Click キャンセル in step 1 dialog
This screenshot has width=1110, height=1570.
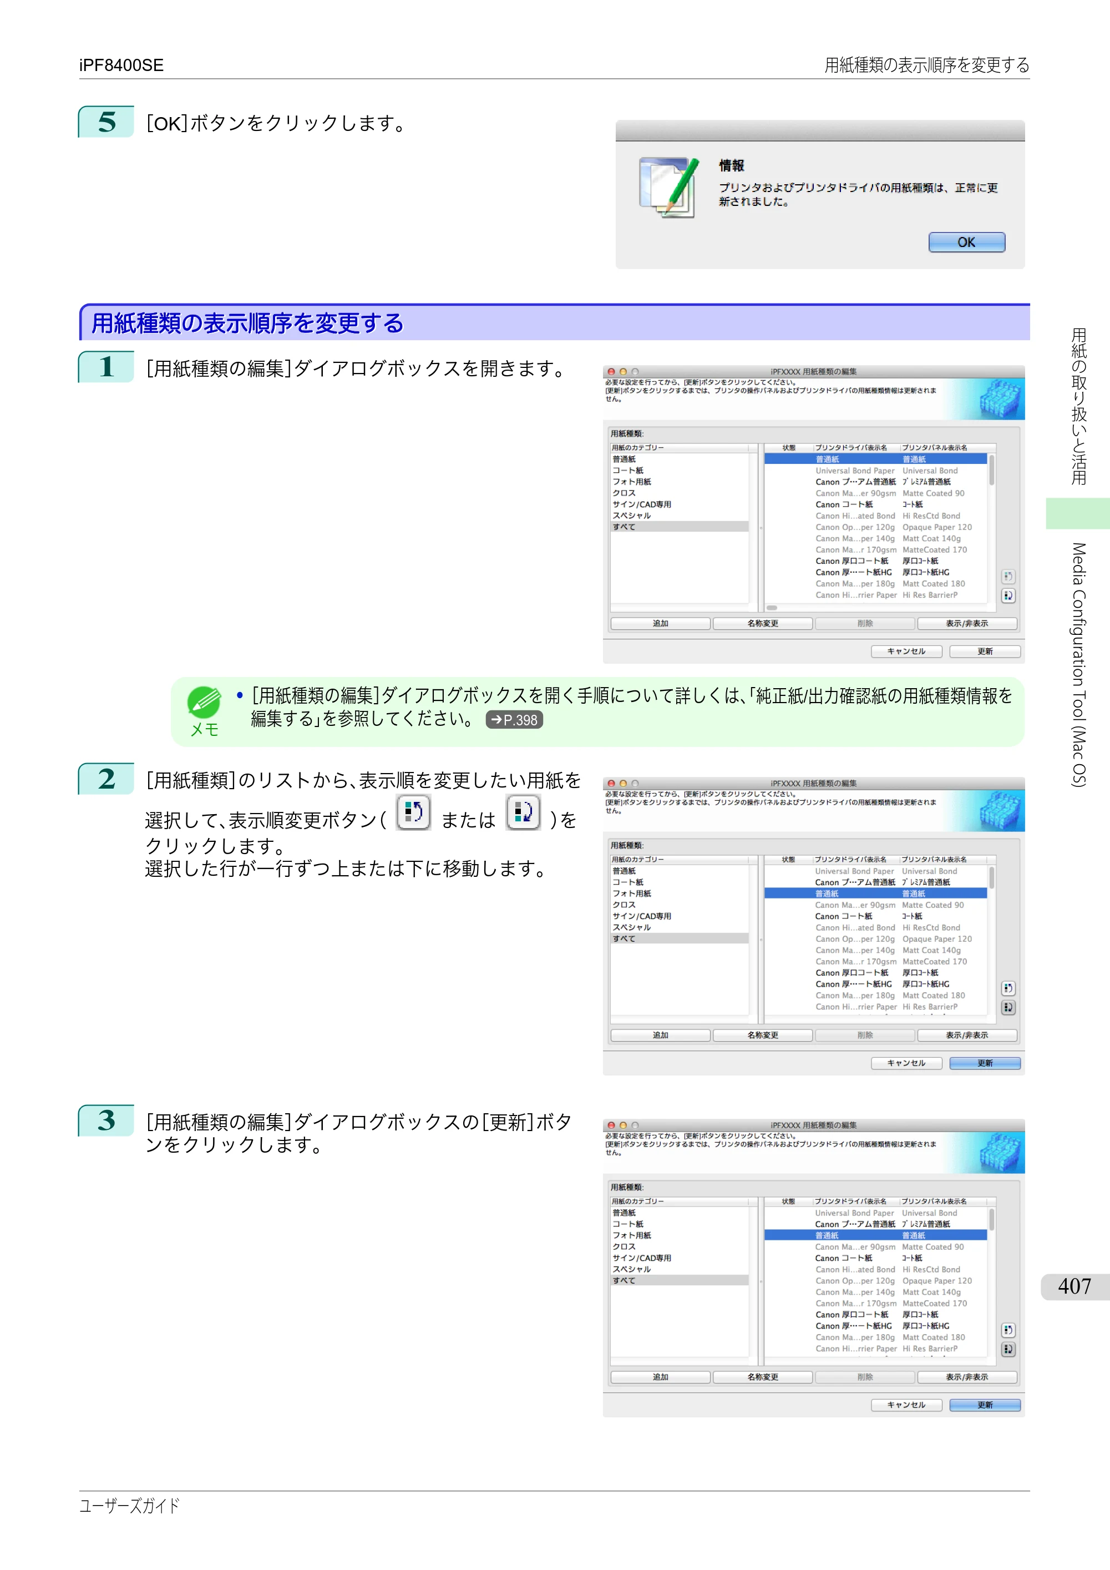pyautogui.click(x=906, y=651)
